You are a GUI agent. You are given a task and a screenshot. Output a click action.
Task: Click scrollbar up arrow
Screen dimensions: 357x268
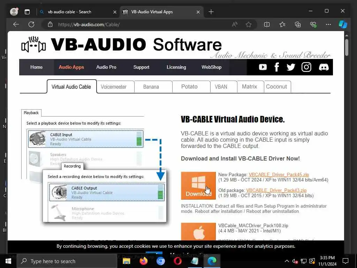point(347,36)
